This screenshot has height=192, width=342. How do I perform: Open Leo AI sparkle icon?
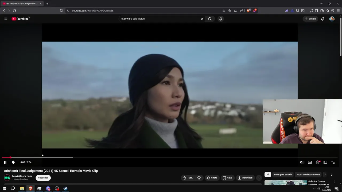tap(327, 11)
